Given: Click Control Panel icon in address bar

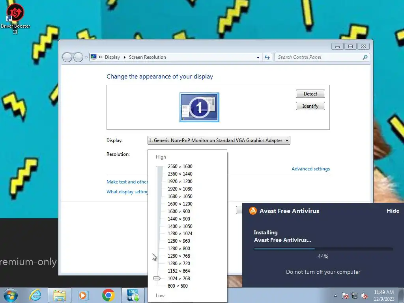Looking at the screenshot, I should pos(94,57).
